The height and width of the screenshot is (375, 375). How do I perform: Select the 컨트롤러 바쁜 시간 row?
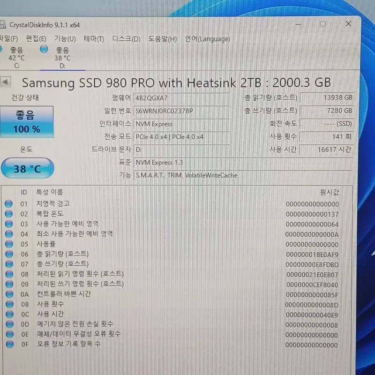pos(177,294)
